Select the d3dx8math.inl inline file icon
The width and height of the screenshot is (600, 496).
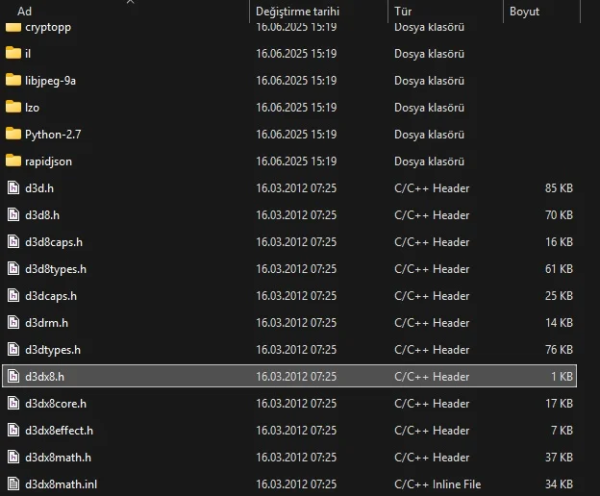click(13, 484)
